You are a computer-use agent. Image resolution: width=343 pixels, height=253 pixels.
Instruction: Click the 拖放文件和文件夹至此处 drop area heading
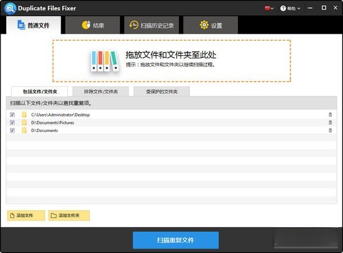pos(171,55)
